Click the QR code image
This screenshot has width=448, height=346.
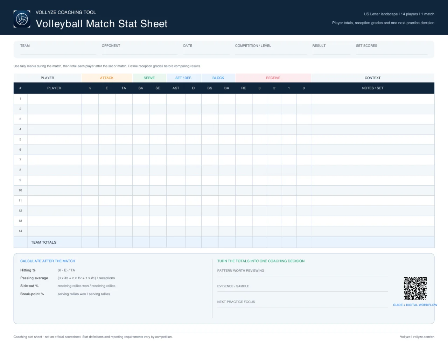415,288
